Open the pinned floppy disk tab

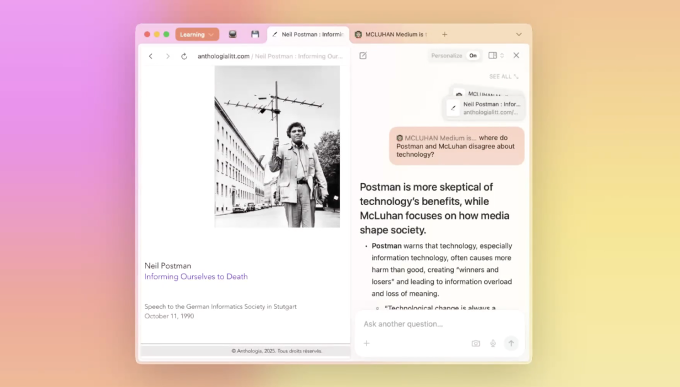[255, 35]
